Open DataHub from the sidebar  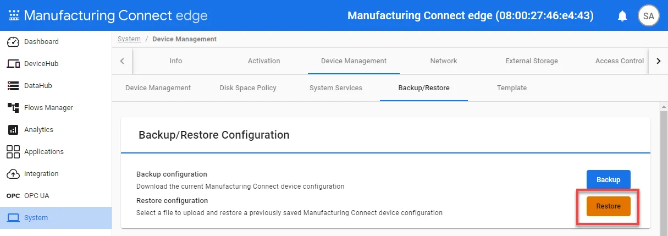coord(56,86)
